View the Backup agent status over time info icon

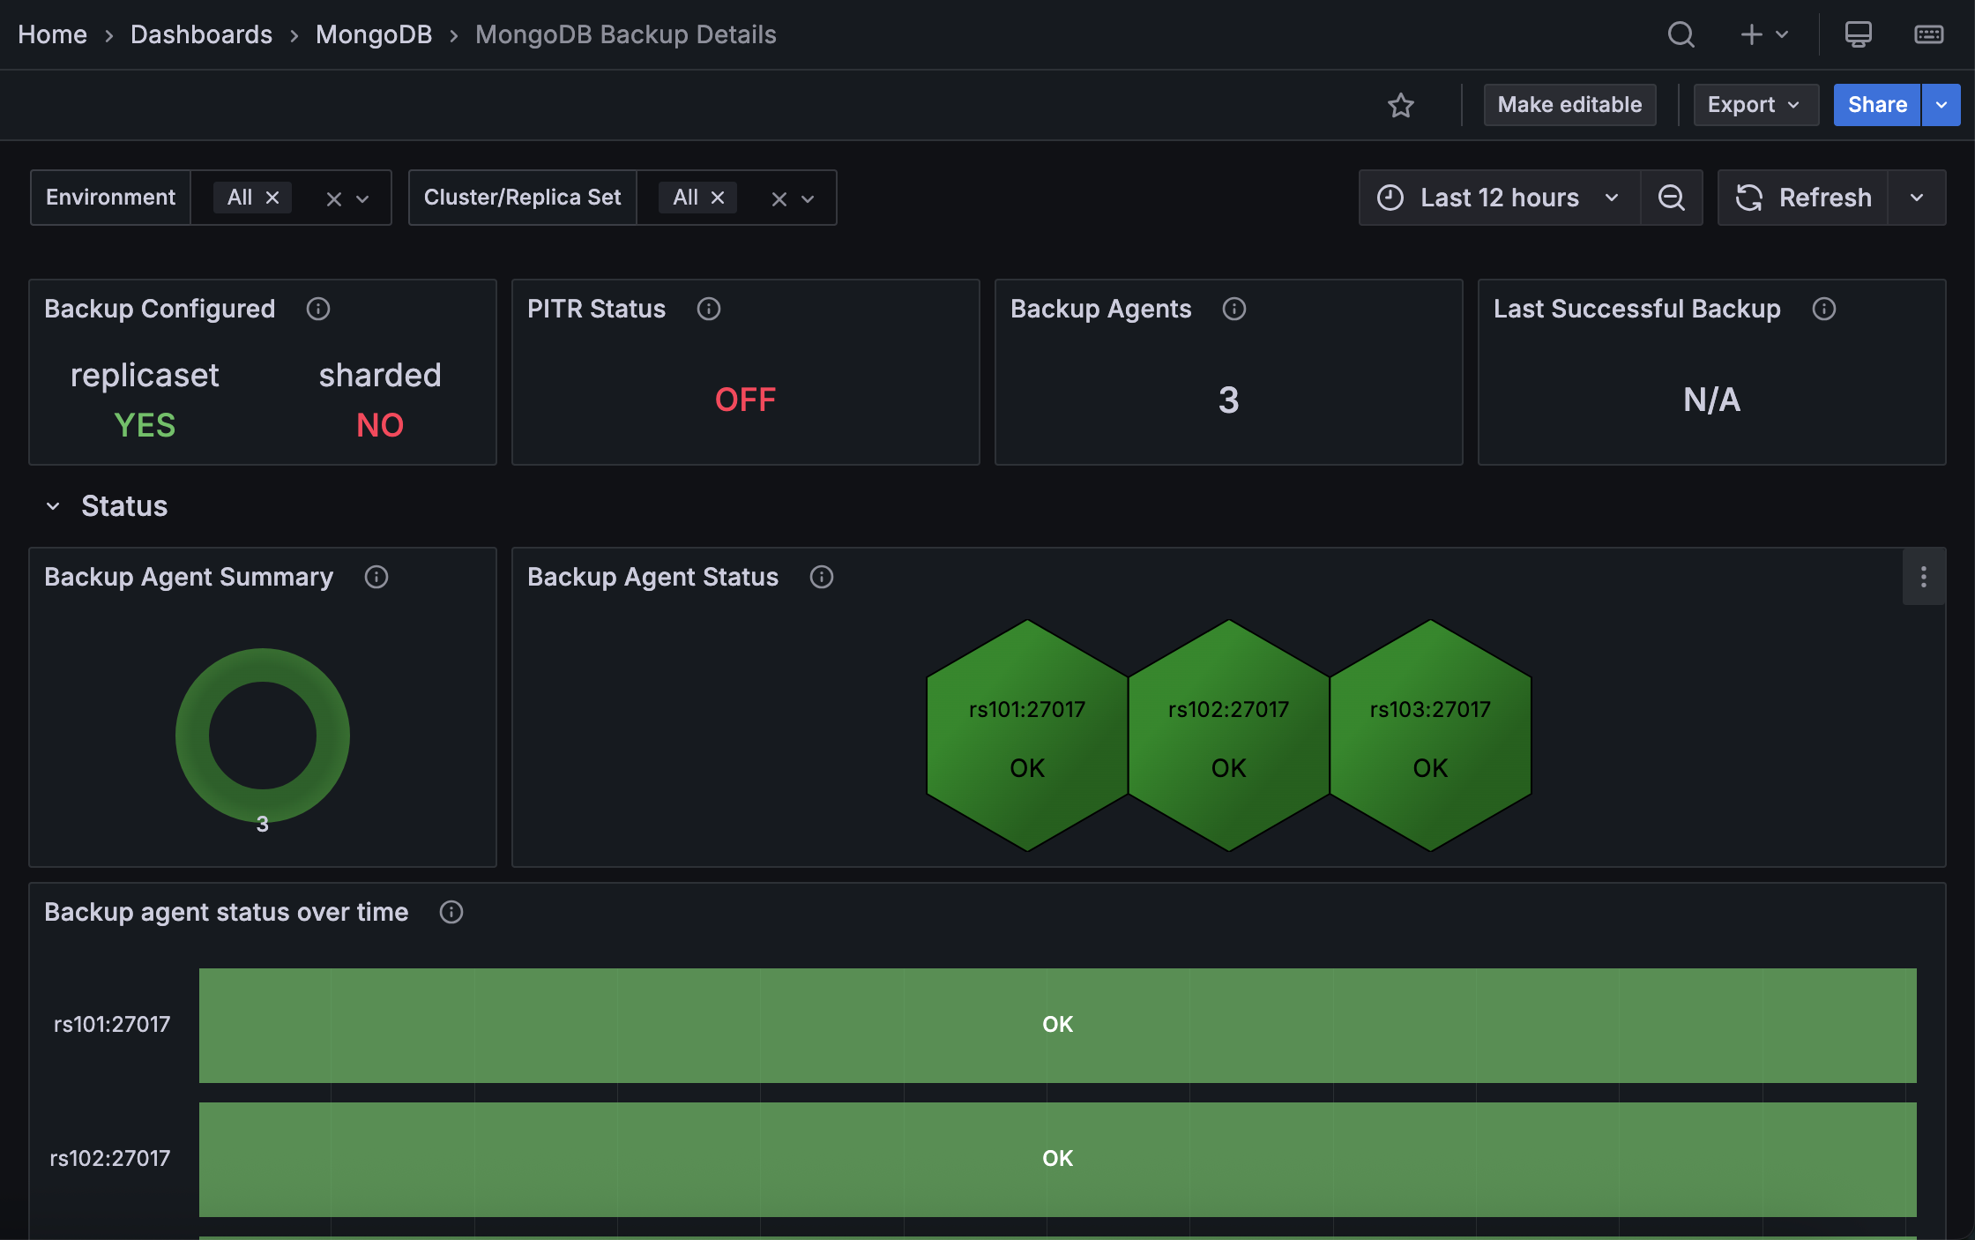click(x=451, y=912)
